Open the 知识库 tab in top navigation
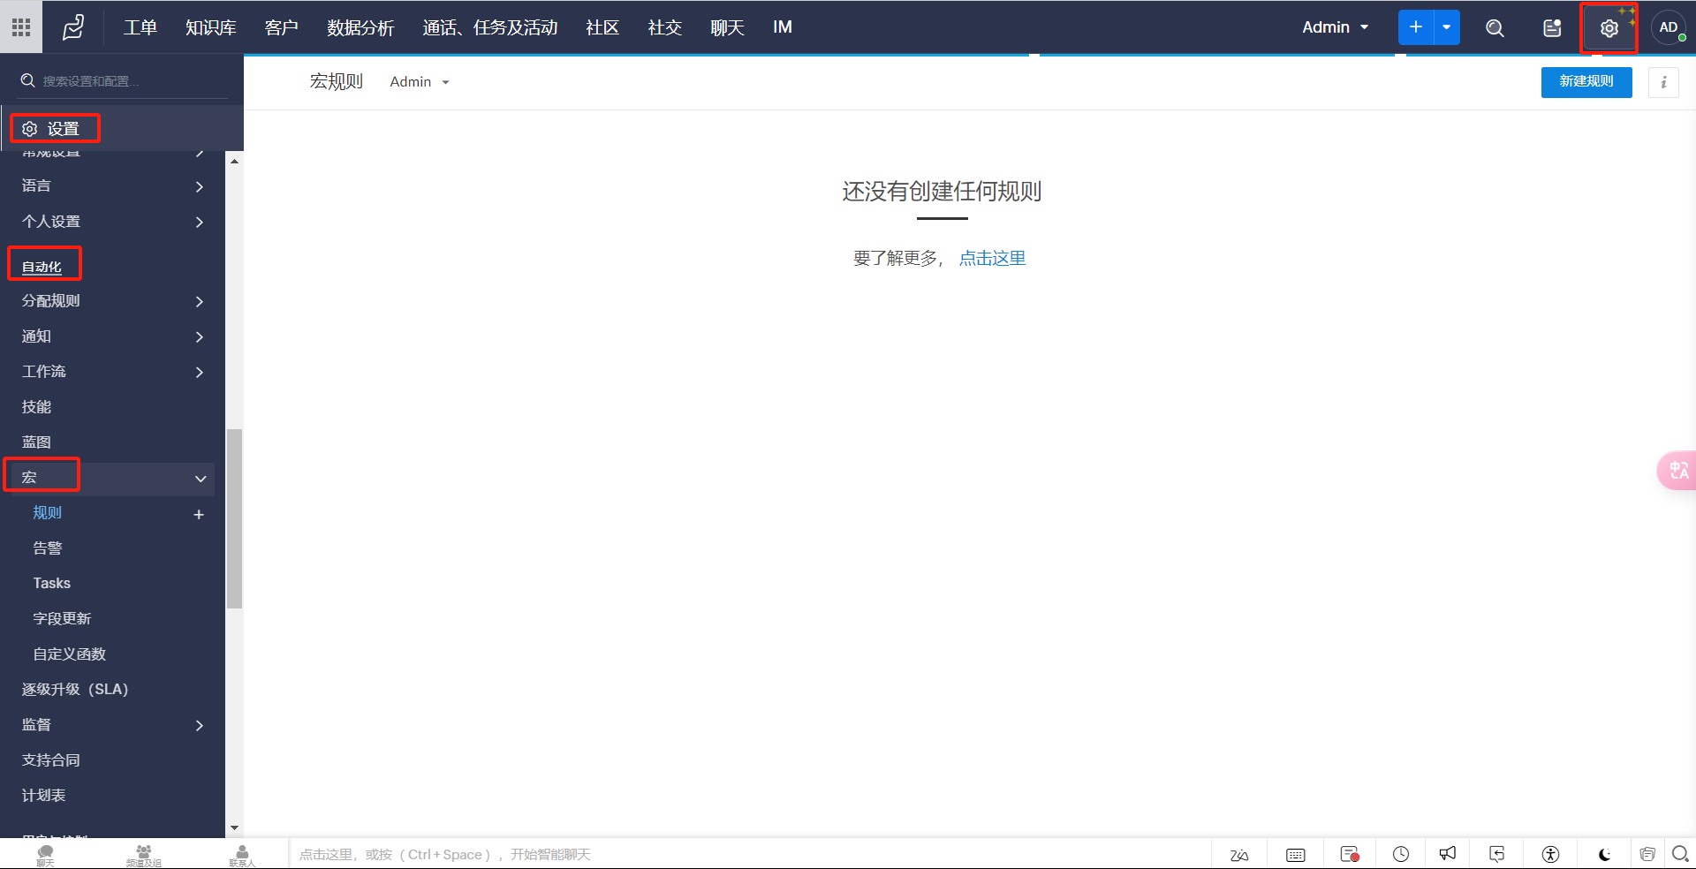The height and width of the screenshot is (869, 1696). point(210,27)
